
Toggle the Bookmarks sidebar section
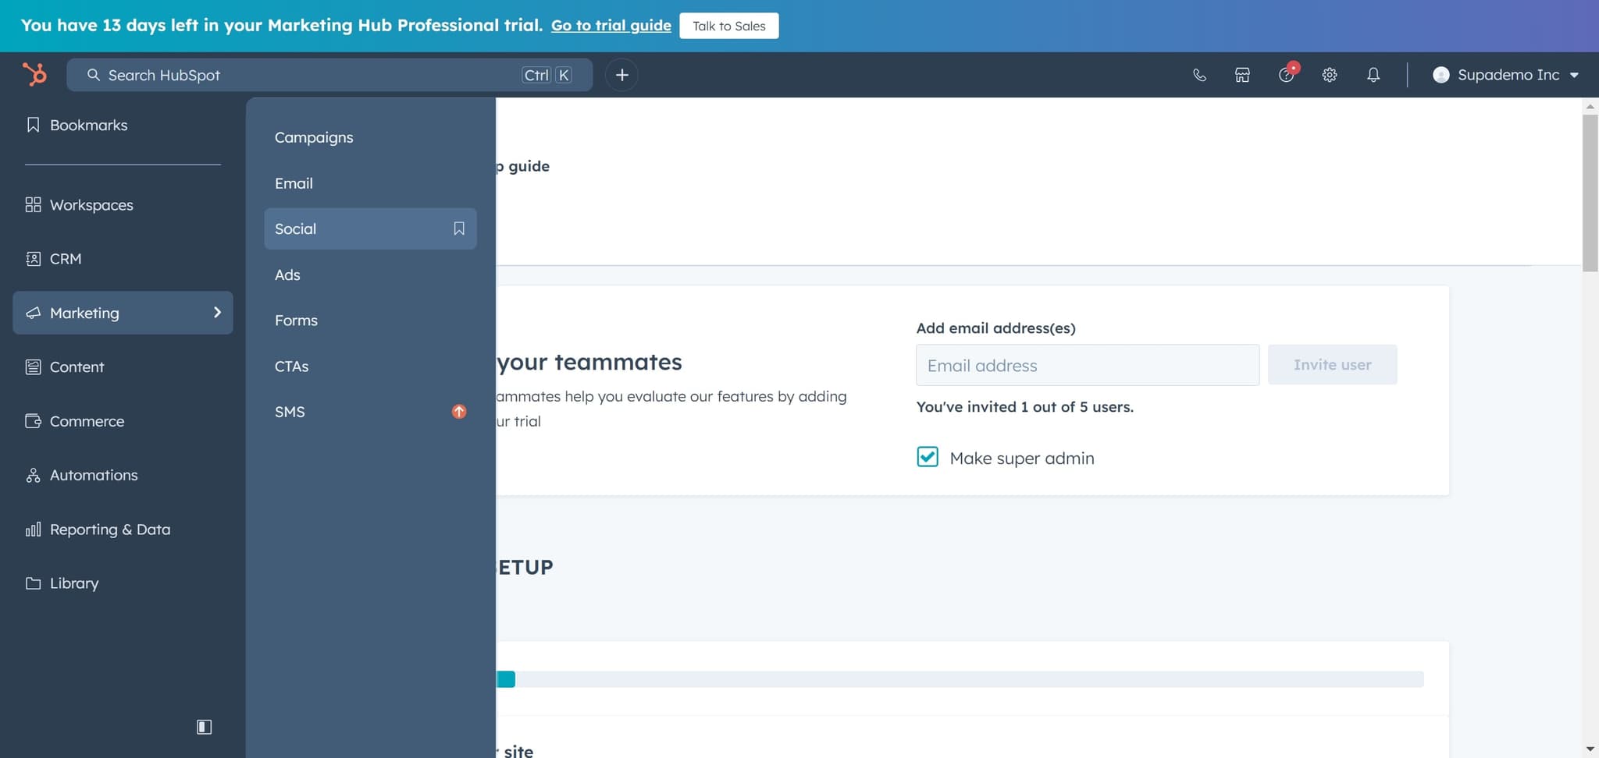click(88, 125)
